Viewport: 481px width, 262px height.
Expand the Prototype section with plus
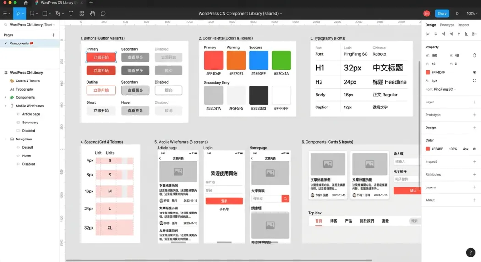475,115
